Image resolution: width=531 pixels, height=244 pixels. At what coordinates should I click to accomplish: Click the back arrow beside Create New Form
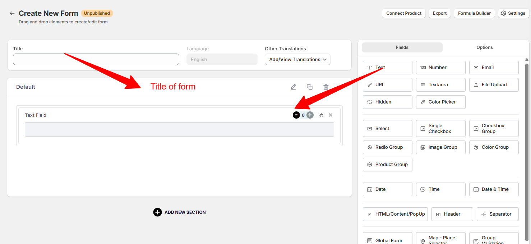(x=12, y=13)
